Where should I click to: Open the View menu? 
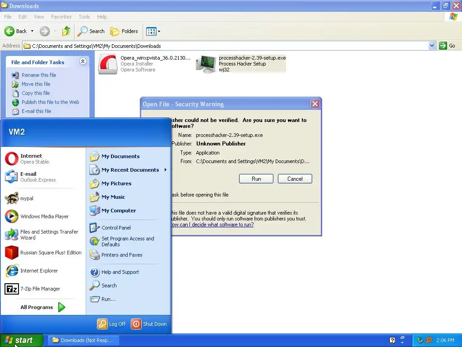(39, 17)
